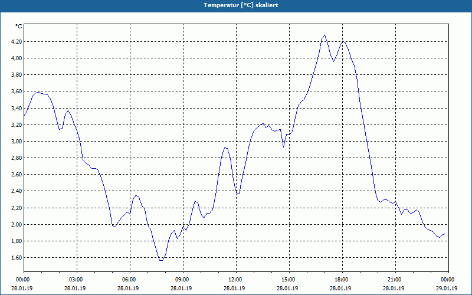Click the °C unit label on the axis
472x295 pixels.
19,27
